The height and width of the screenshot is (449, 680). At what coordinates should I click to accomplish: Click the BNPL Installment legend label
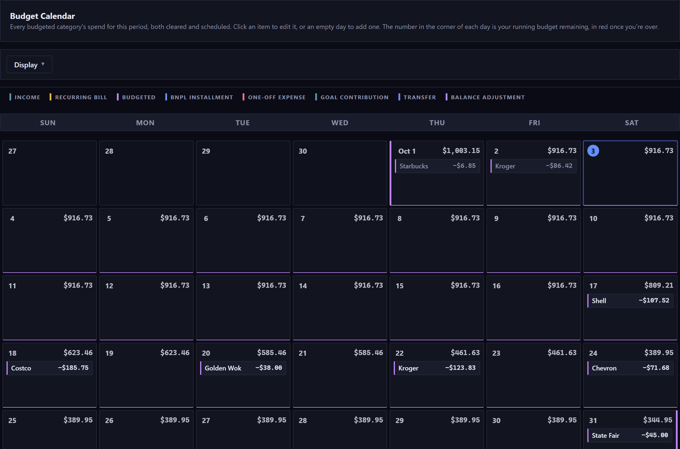coord(202,97)
